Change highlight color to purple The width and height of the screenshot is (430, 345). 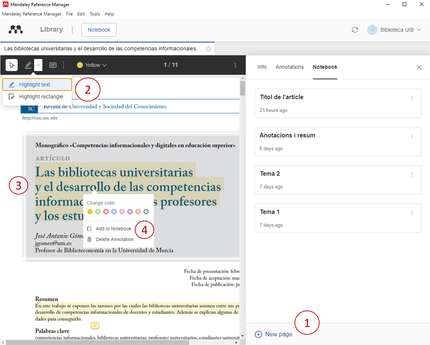(x=130, y=212)
